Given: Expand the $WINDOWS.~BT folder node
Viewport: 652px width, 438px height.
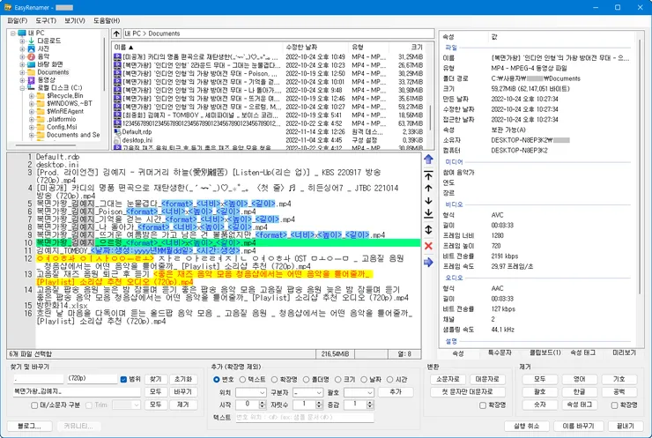Looking at the screenshot, I should point(31,104).
